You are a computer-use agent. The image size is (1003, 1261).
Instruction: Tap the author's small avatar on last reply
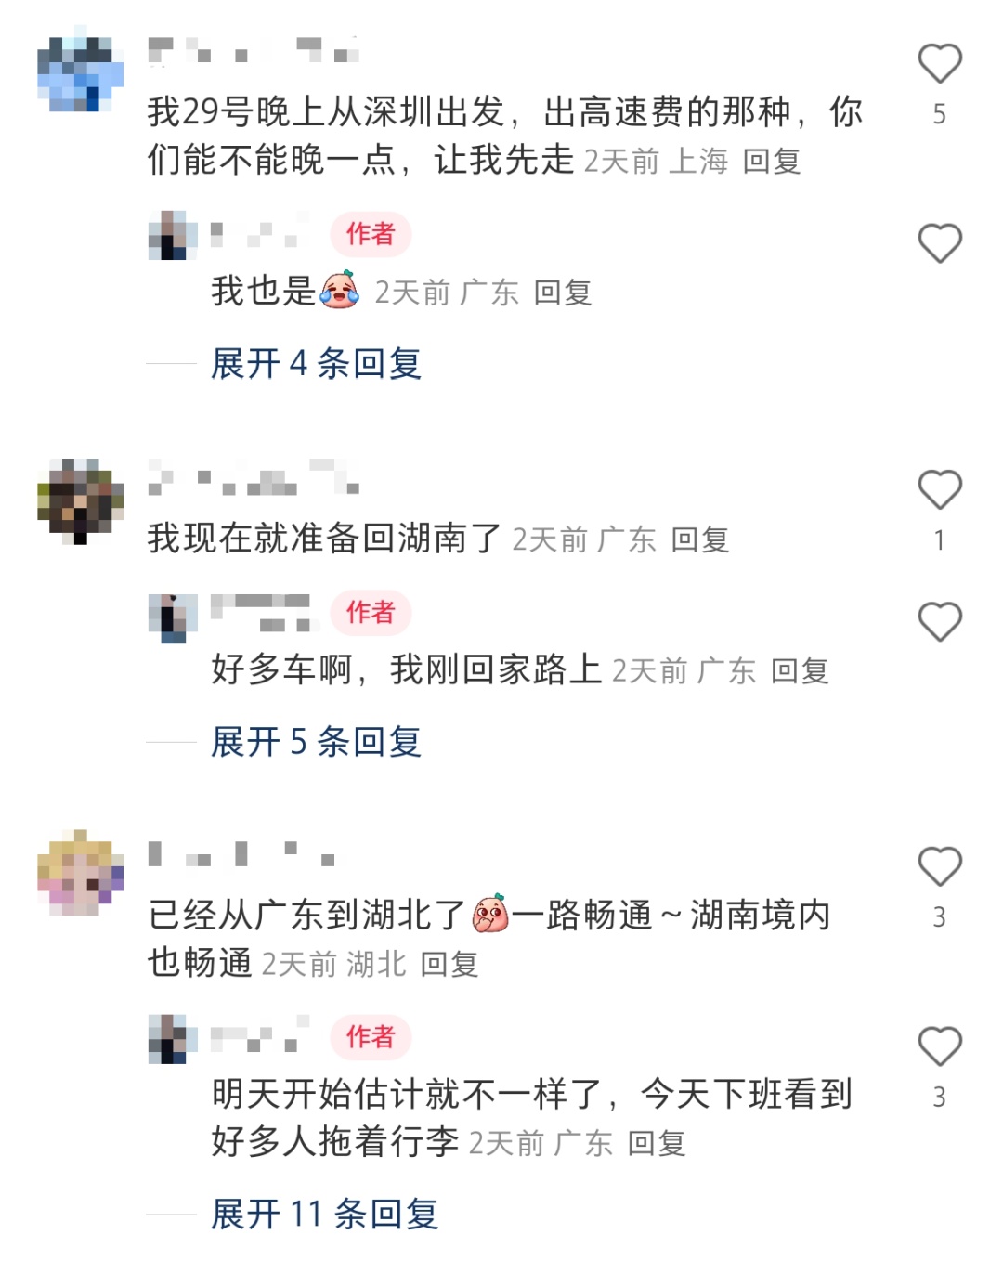click(x=173, y=1039)
